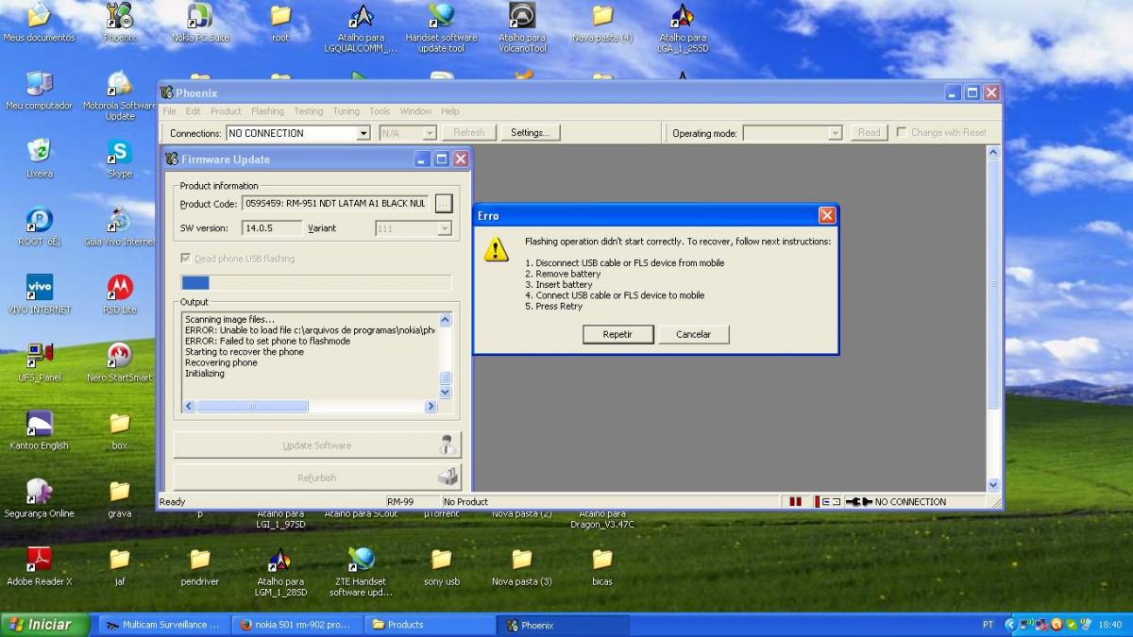Open the Guia Vivo Internet icon
Viewport: 1133px width, 637px height.
tap(120, 226)
